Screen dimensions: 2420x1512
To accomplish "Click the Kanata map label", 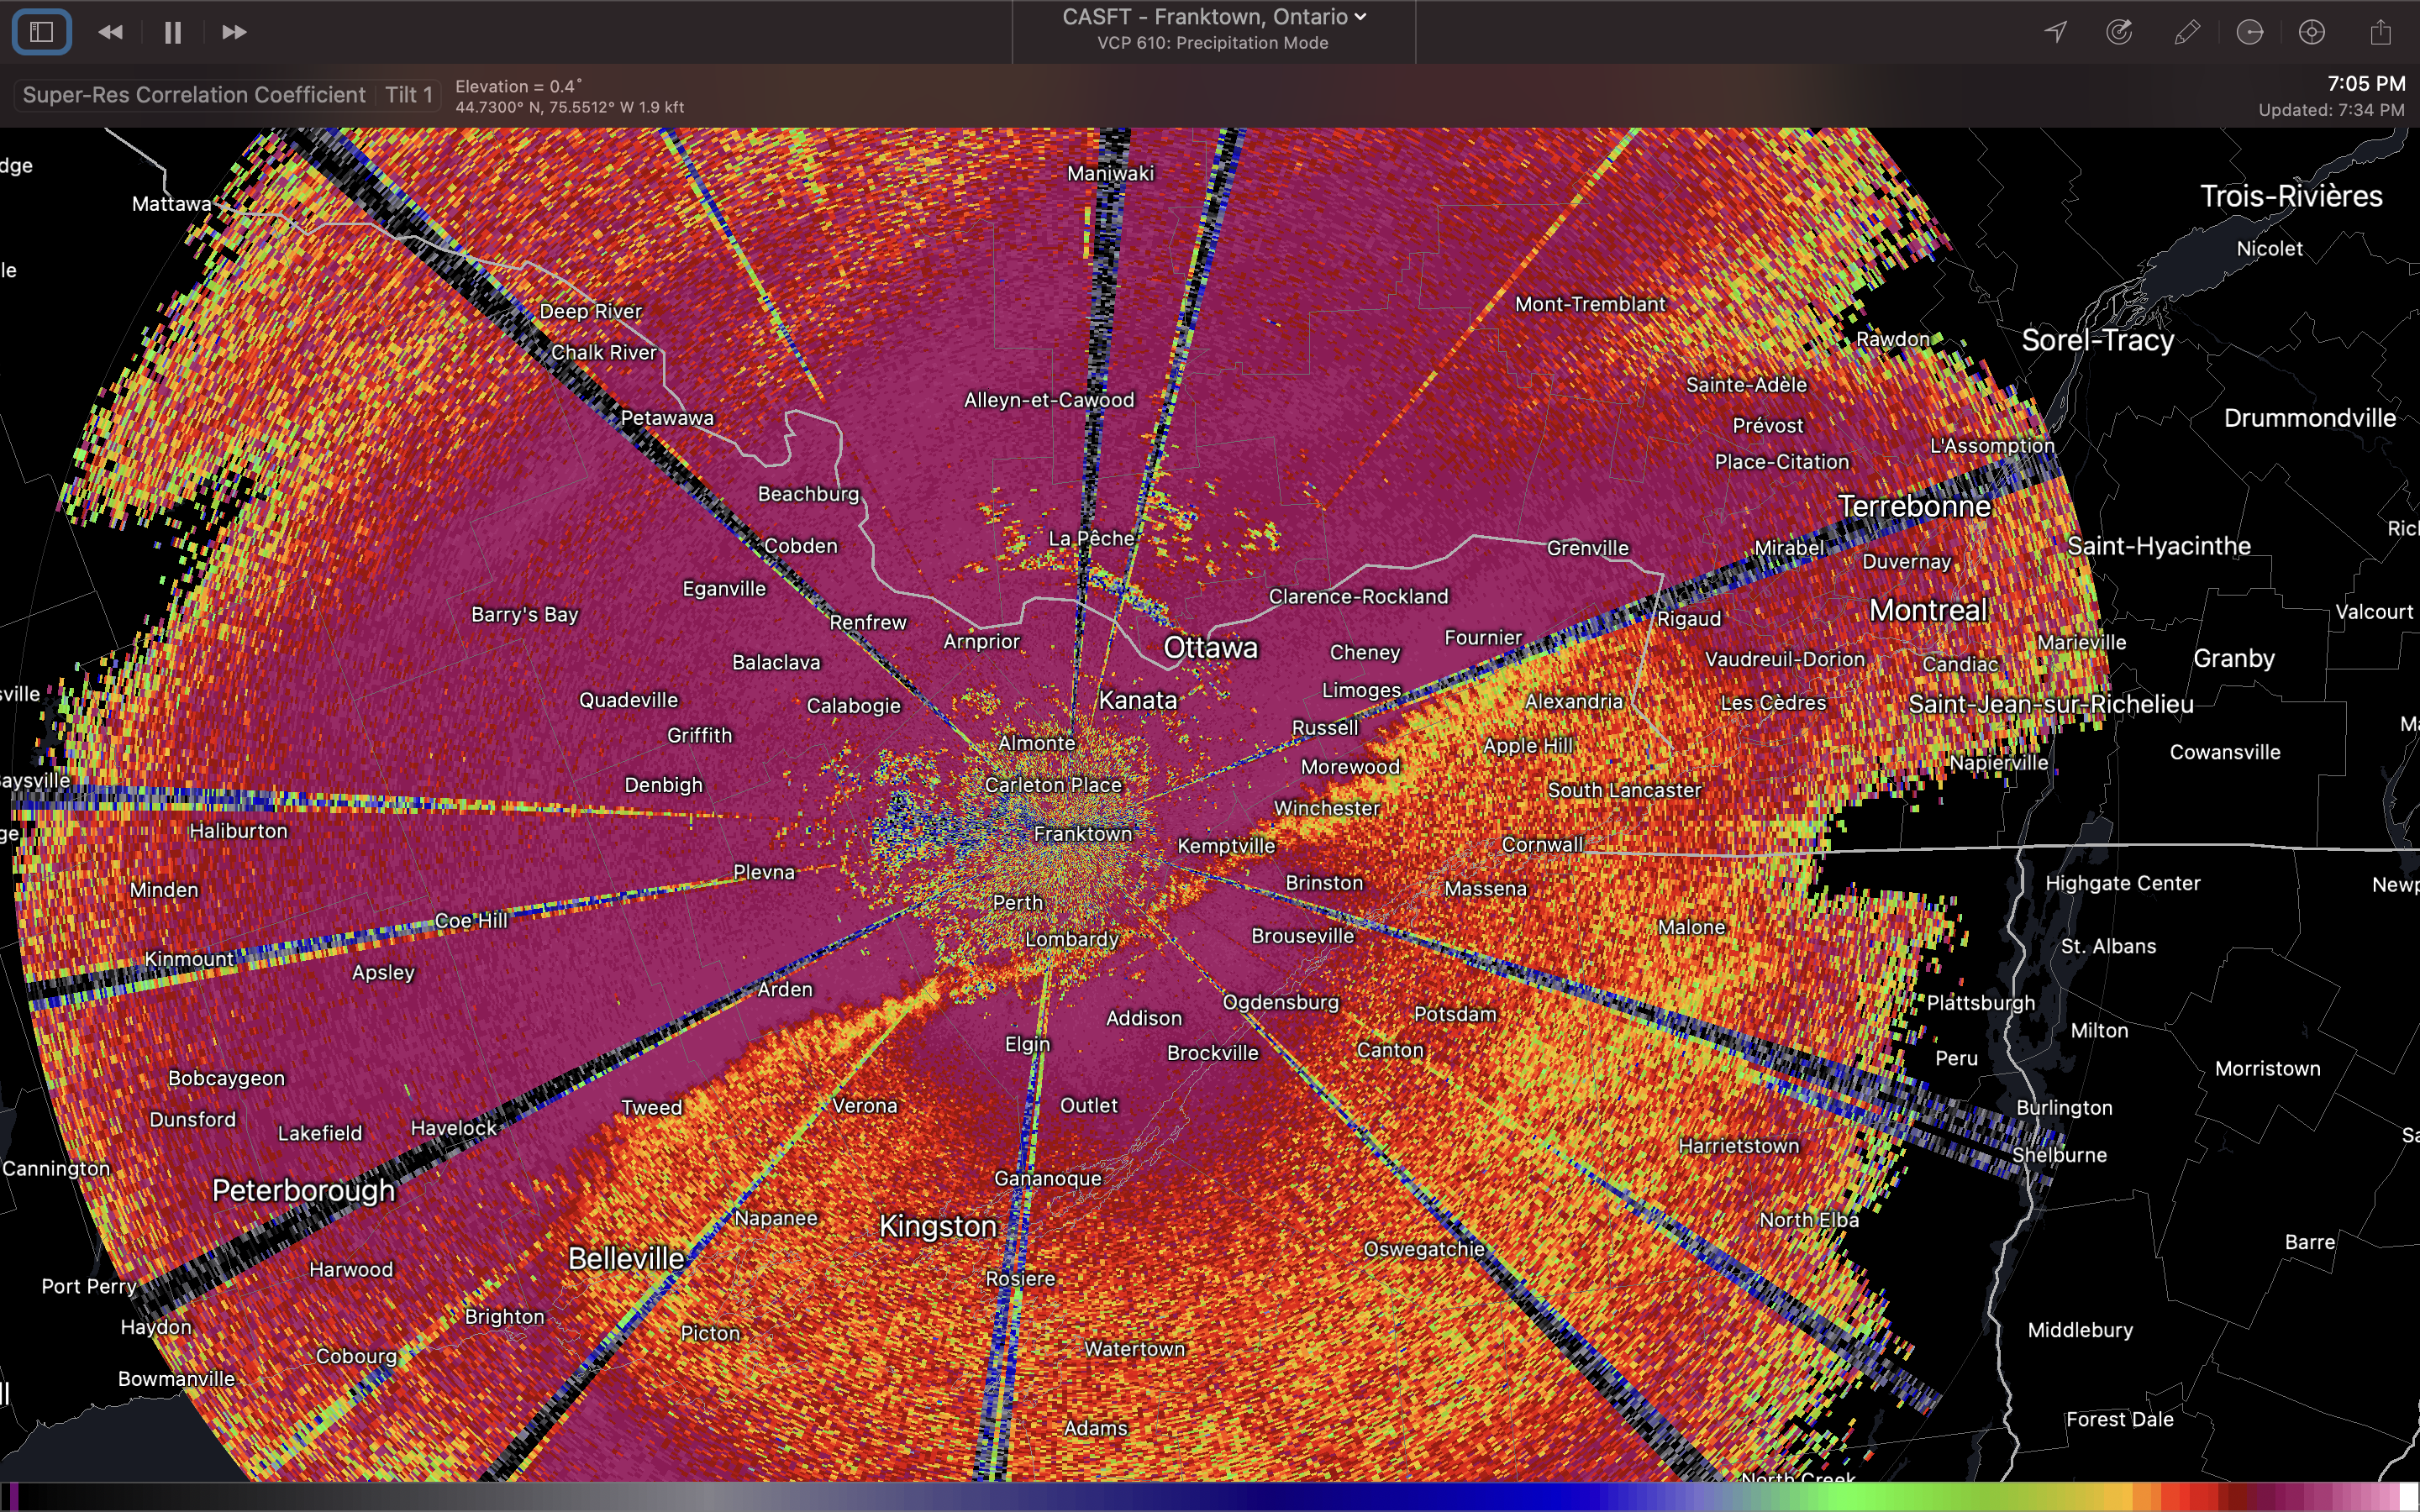I will click(x=1138, y=700).
